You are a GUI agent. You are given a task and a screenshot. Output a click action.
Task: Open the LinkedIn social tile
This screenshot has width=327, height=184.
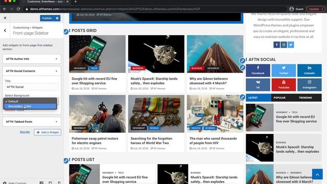click(x=309, y=71)
